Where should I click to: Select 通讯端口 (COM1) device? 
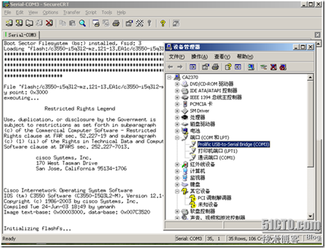216,158
